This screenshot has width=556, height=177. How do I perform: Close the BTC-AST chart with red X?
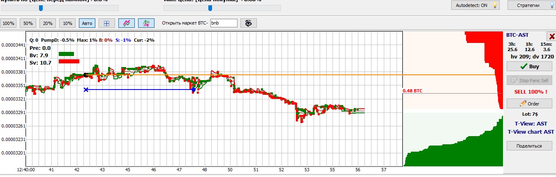point(551,36)
